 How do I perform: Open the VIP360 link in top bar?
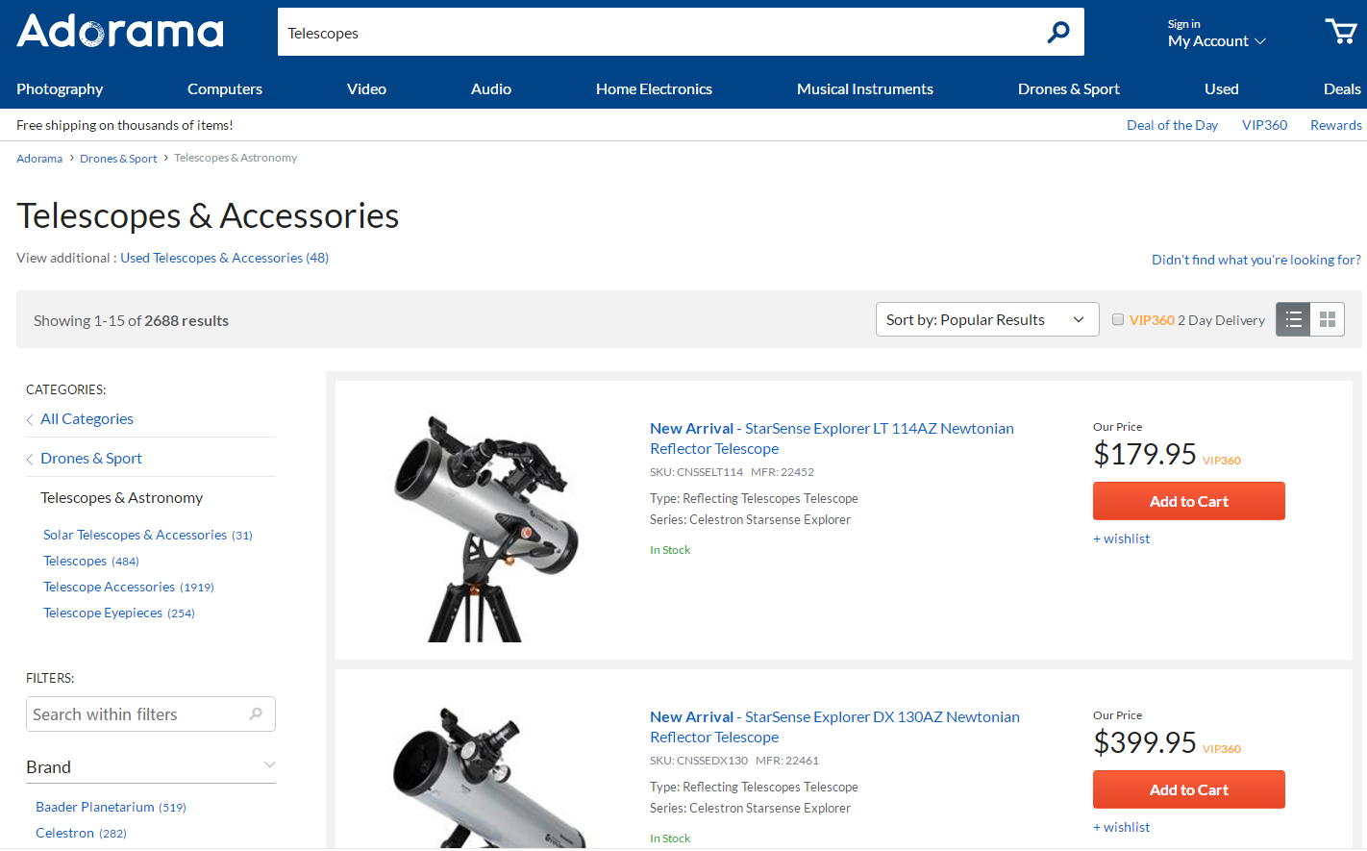(x=1264, y=125)
